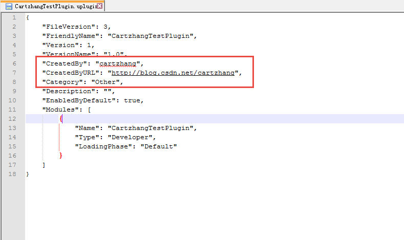Viewport: 404px width, 240px height.
Task: Click the closing square bracket on line 17
Action: (44, 165)
